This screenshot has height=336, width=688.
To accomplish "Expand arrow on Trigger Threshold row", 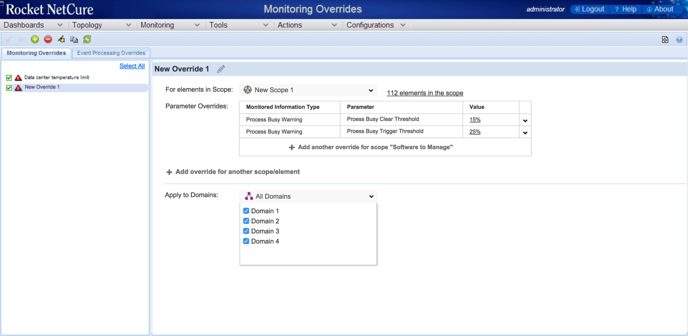I will [x=525, y=133].
